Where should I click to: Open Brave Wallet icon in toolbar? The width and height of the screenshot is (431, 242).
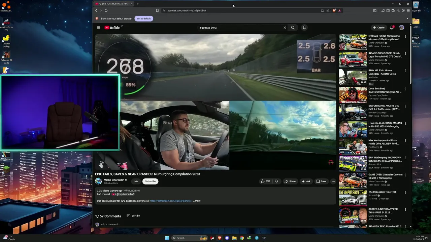tap(393, 10)
